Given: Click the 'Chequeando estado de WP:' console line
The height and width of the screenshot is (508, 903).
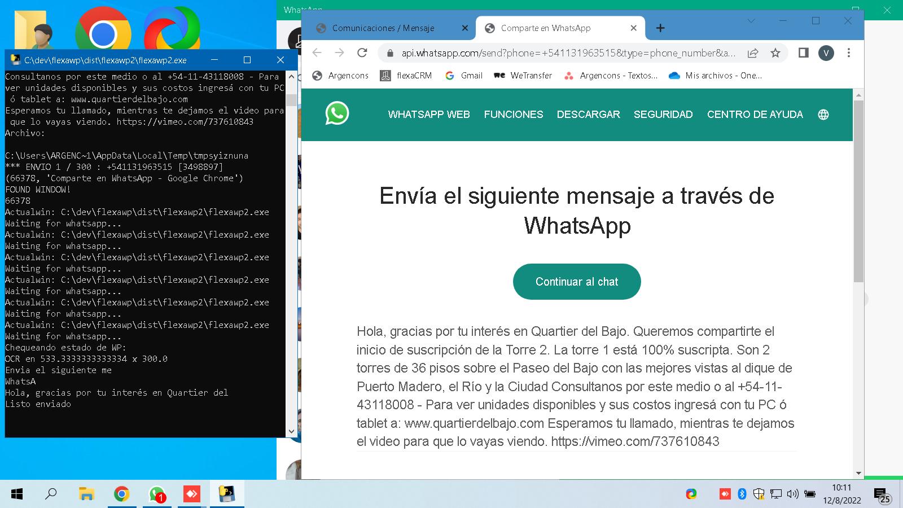Looking at the screenshot, I should tap(66, 348).
